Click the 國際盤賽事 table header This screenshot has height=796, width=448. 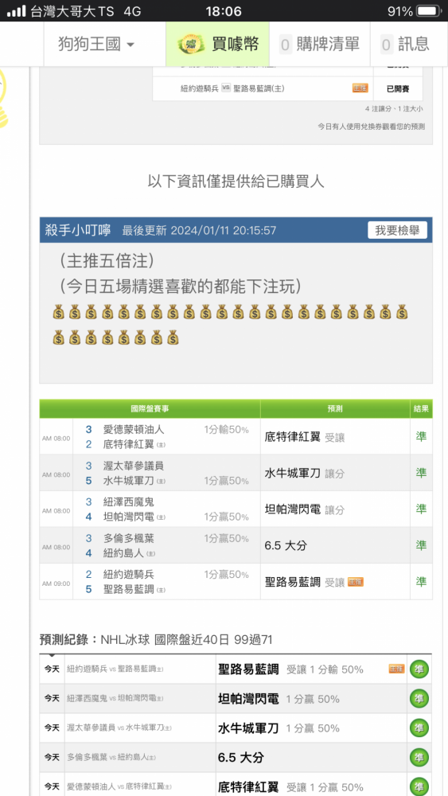pos(150,408)
